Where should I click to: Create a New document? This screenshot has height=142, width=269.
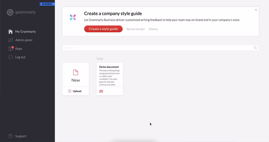pyautogui.click(x=76, y=75)
